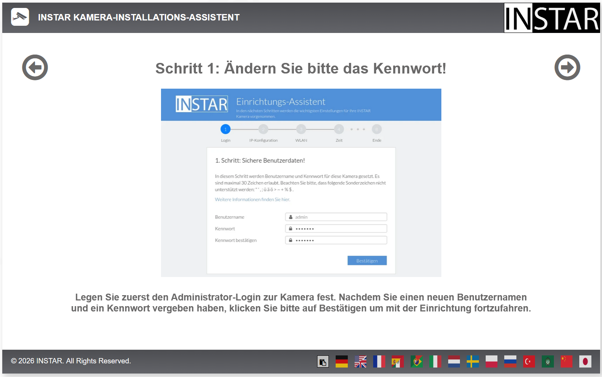Screen dimensions: 602x377
Task: Pick the Spanish flag language
Action: tap(398, 361)
